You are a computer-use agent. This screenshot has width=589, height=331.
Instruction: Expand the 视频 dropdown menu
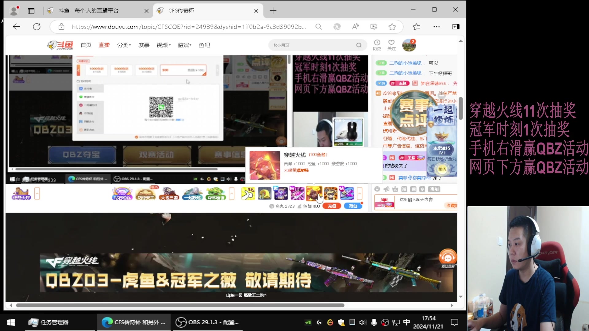click(x=164, y=45)
